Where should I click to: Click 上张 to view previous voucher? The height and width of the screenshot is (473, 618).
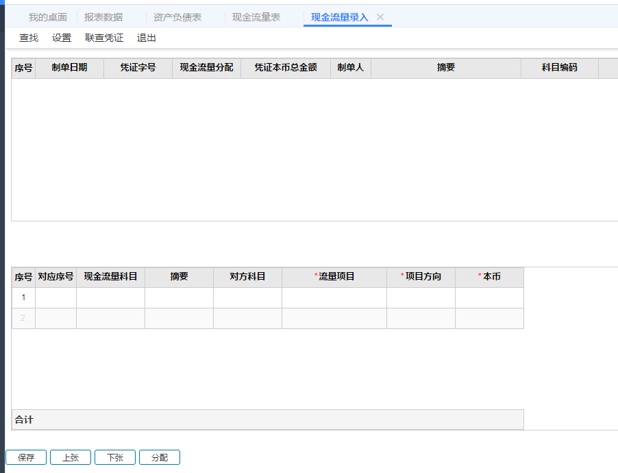pyautogui.click(x=70, y=457)
